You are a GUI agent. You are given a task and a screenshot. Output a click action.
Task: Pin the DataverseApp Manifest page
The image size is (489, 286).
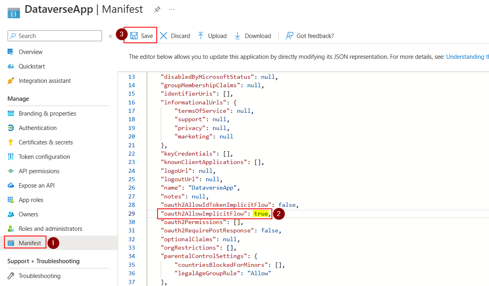[x=157, y=9]
